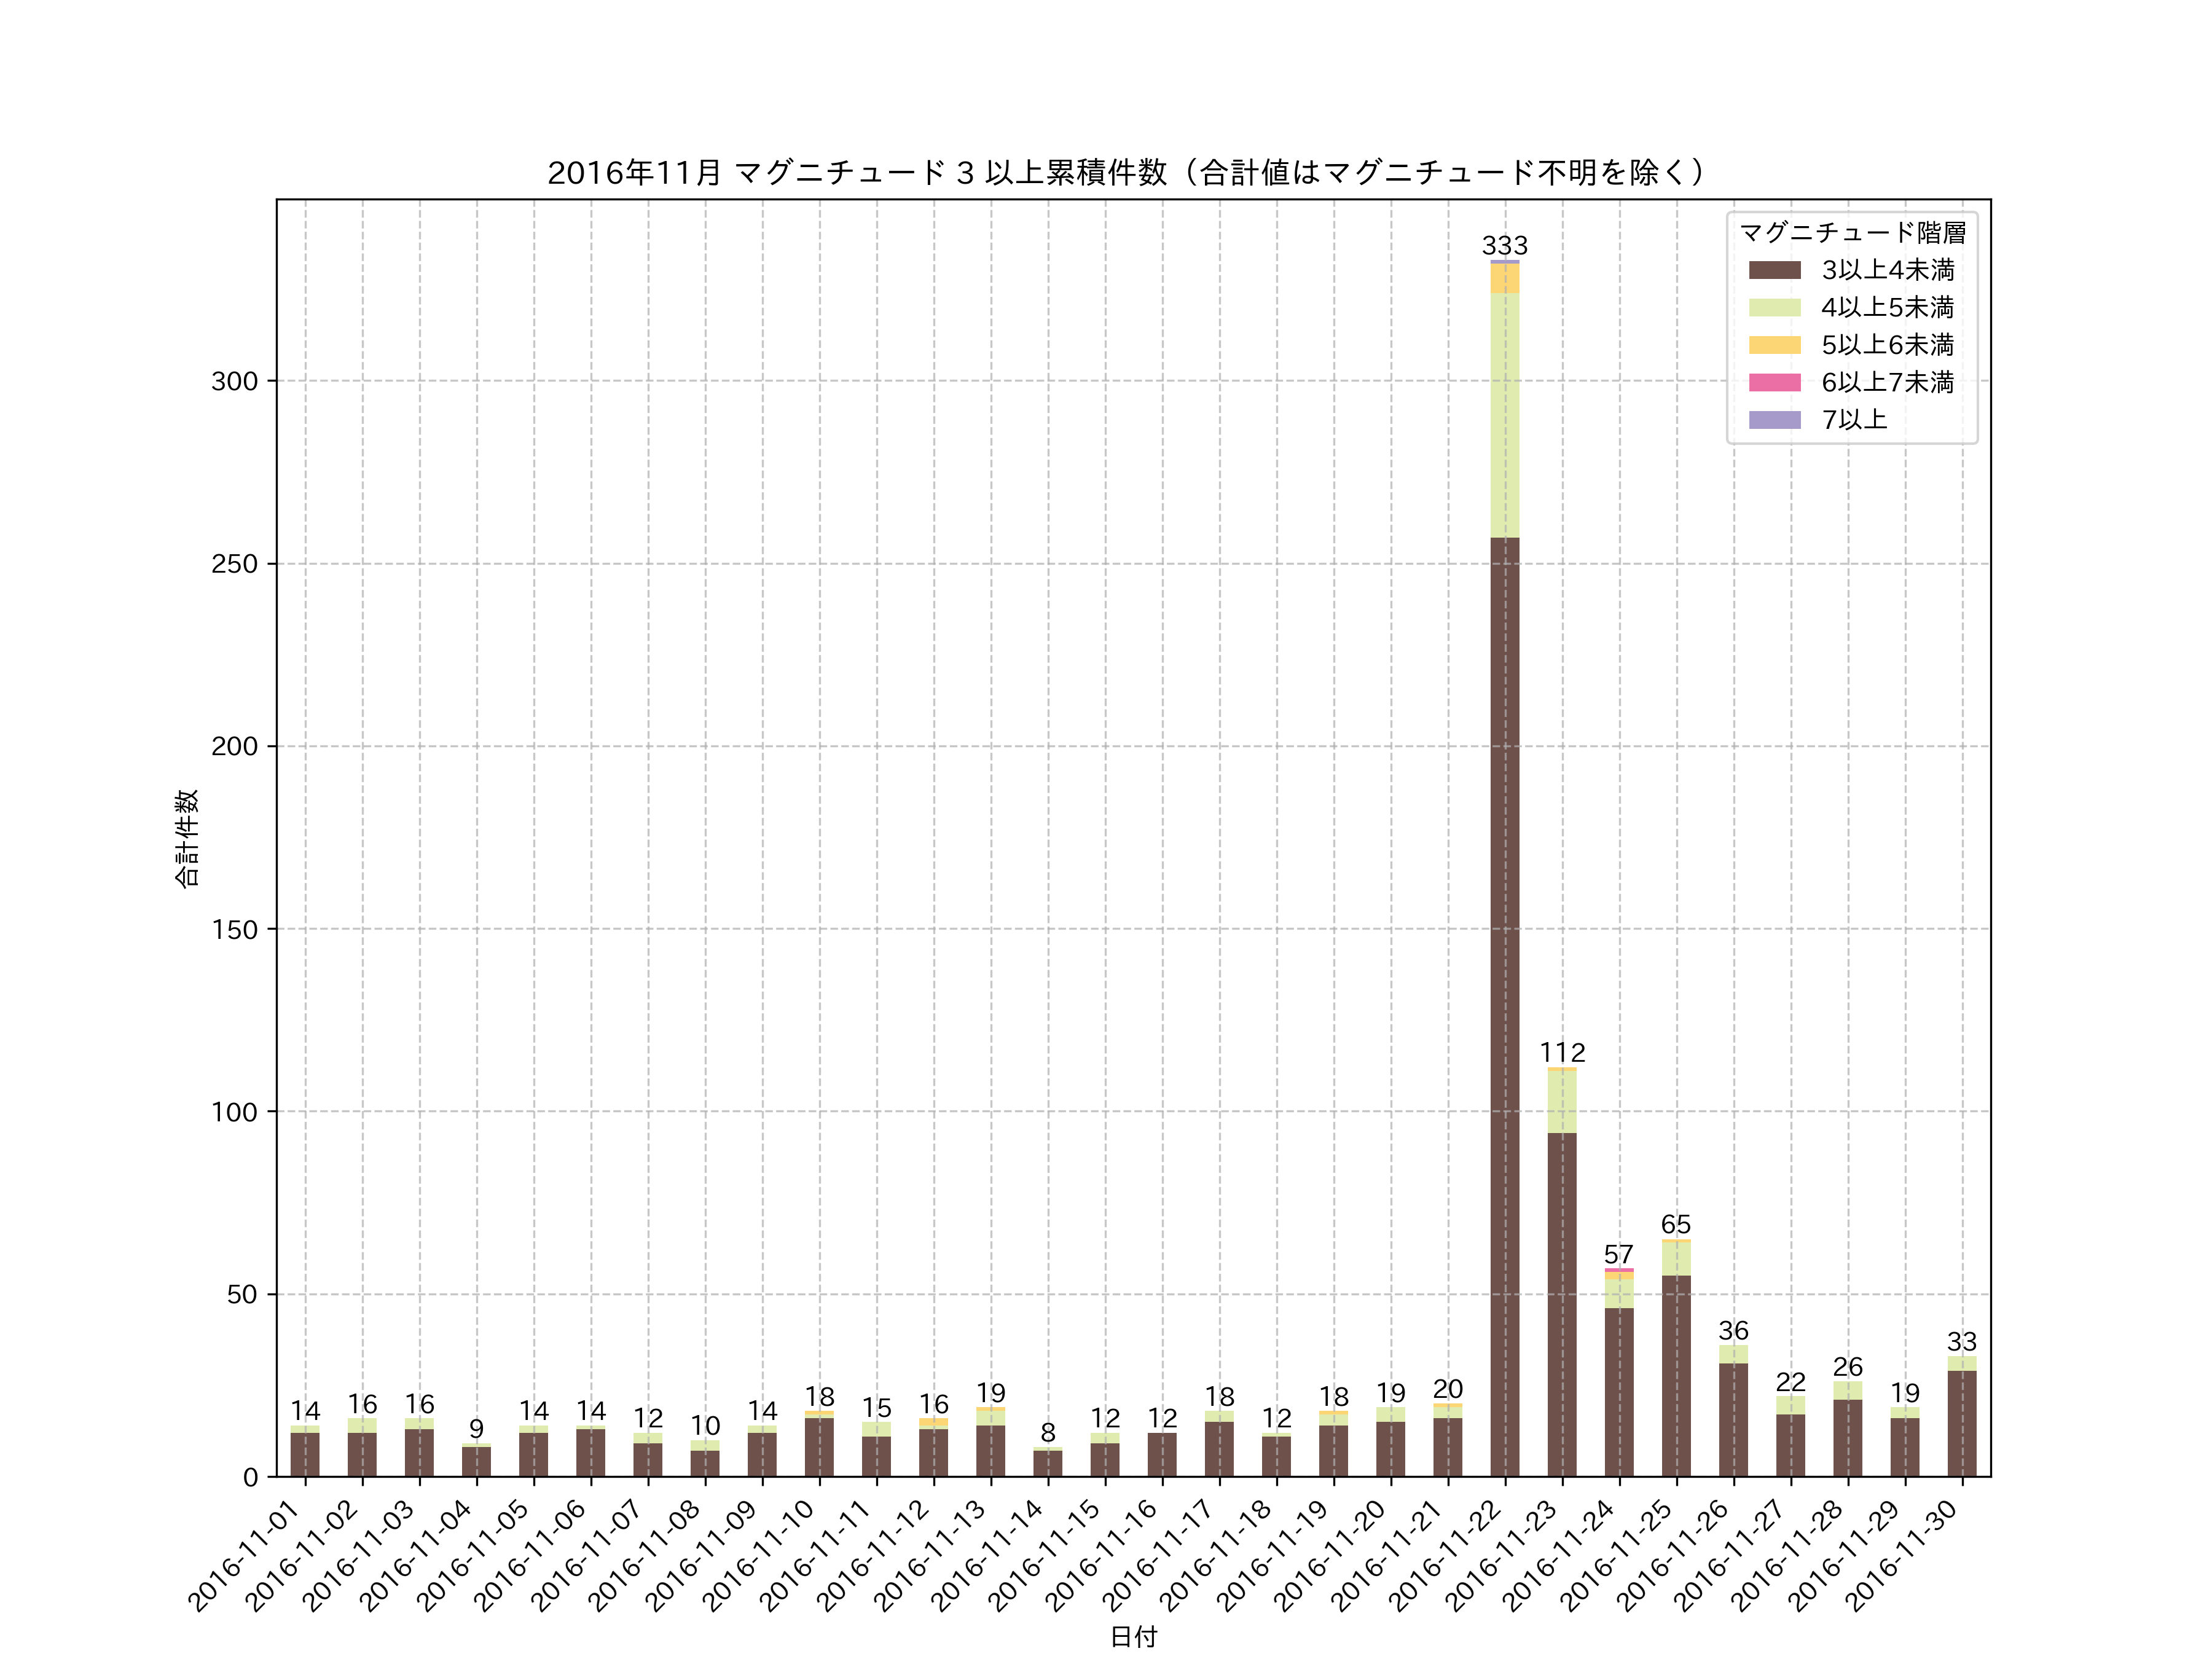Screen dimensions: 2212x1659
Task: Click the bar for 2016-11-23
Action: click(x=1562, y=1300)
